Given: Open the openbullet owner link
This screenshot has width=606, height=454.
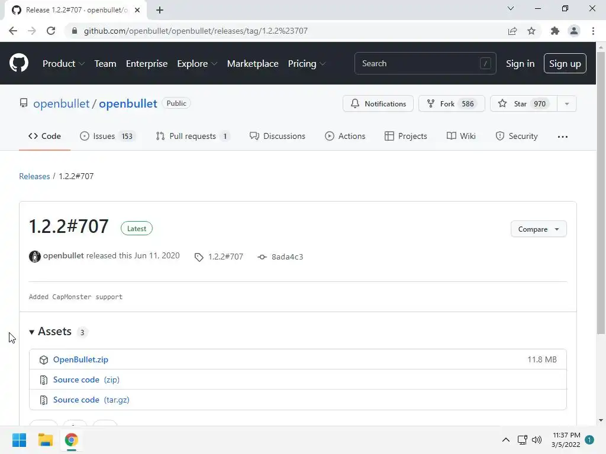Looking at the screenshot, I should [61, 103].
